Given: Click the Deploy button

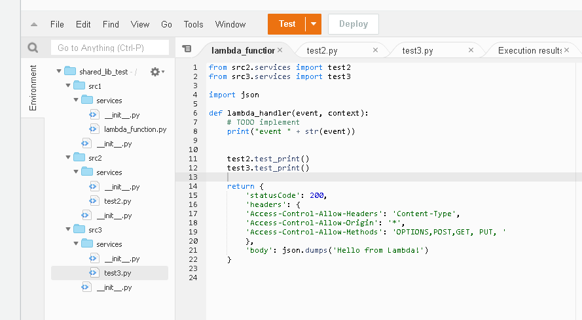Looking at the screenshot, I should 353,24.
